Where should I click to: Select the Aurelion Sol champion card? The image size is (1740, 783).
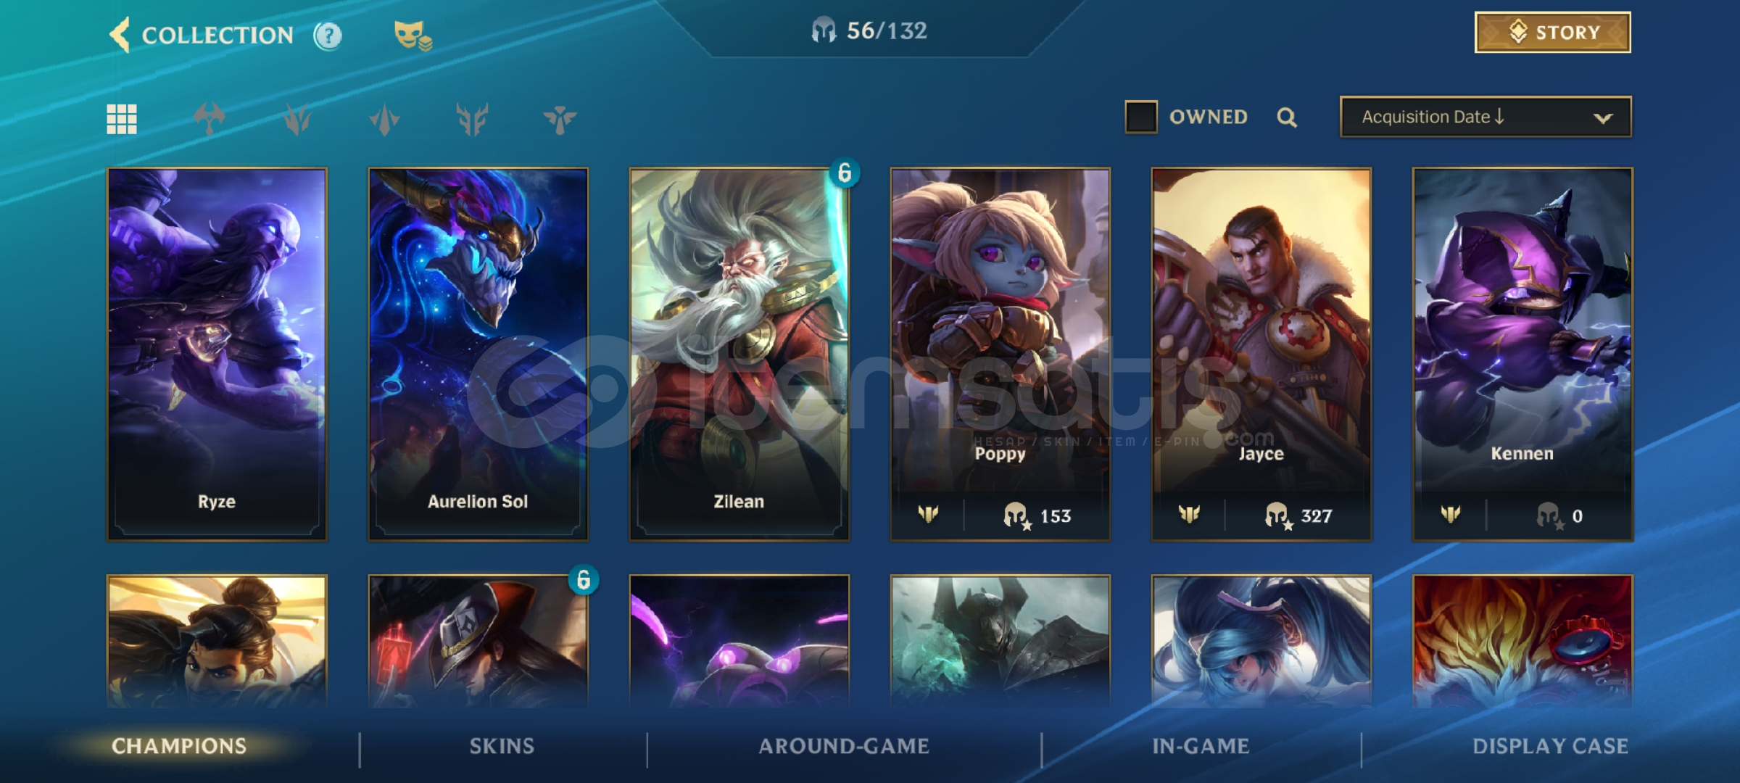tap(478, 355)
